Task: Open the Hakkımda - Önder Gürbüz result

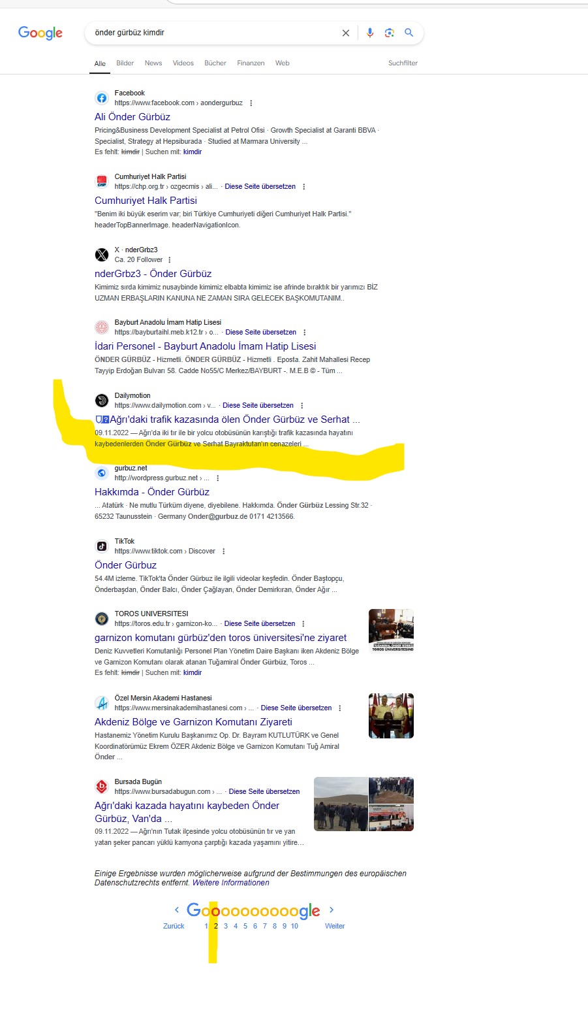Action: (x=152, y=492)
